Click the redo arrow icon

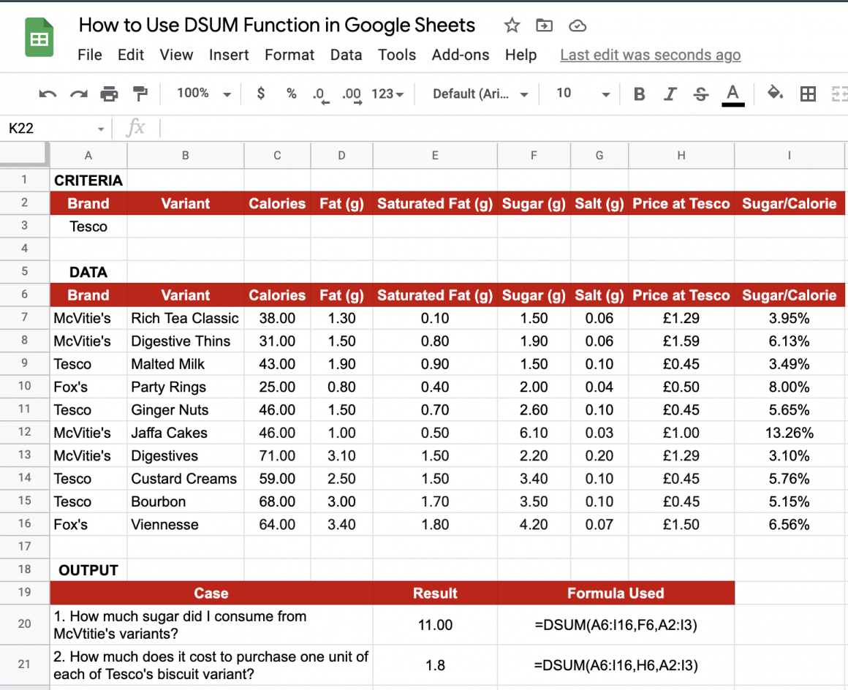[78, 94]
